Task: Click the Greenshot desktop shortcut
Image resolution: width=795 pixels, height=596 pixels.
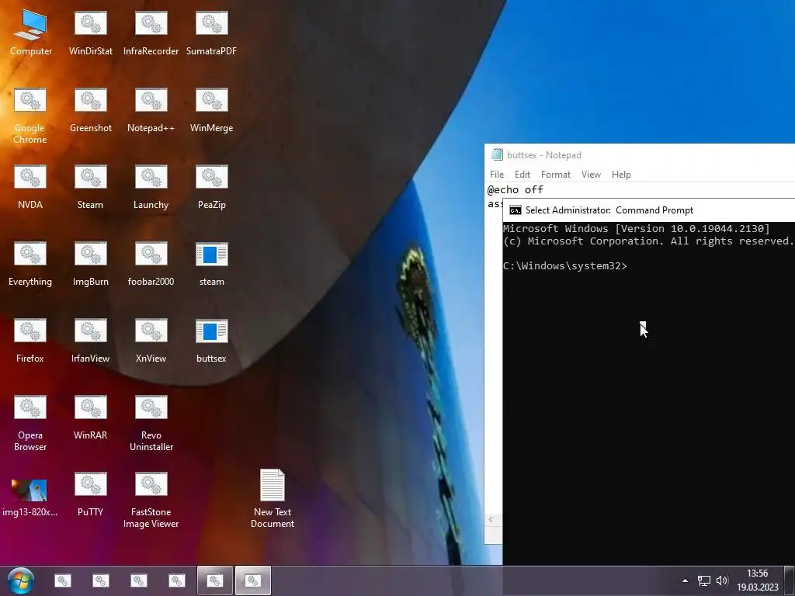Action: click(x=91, y=110)
